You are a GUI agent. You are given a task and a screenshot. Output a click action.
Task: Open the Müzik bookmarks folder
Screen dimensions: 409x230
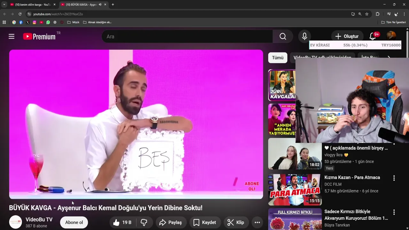click(73, 22)
